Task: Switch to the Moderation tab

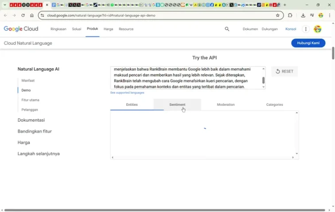Action: 226,104
